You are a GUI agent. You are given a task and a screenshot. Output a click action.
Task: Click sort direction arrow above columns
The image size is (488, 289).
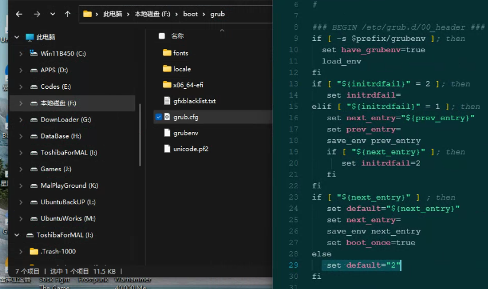click(222, 30)
